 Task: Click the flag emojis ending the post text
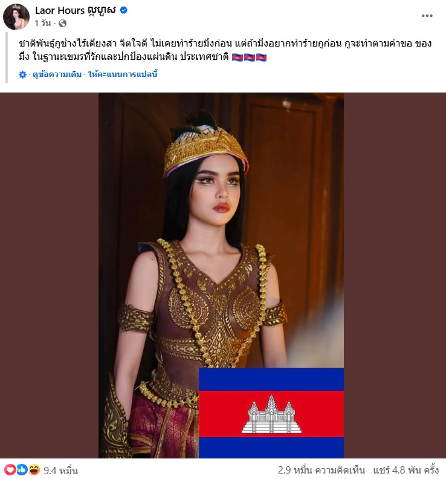249,57
